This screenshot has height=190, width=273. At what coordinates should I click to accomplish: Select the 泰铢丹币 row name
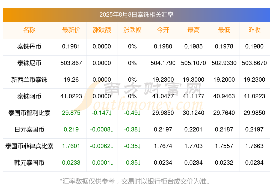click(29, 47)
